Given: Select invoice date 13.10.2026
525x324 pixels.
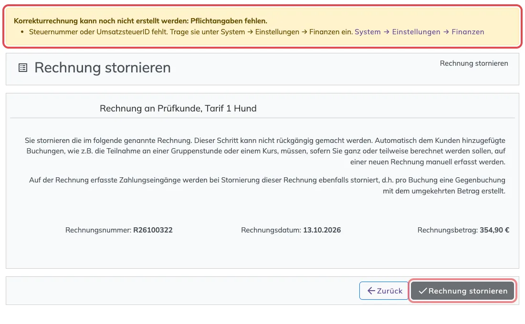Looking at the screenshot, I should tap(322, 230).
